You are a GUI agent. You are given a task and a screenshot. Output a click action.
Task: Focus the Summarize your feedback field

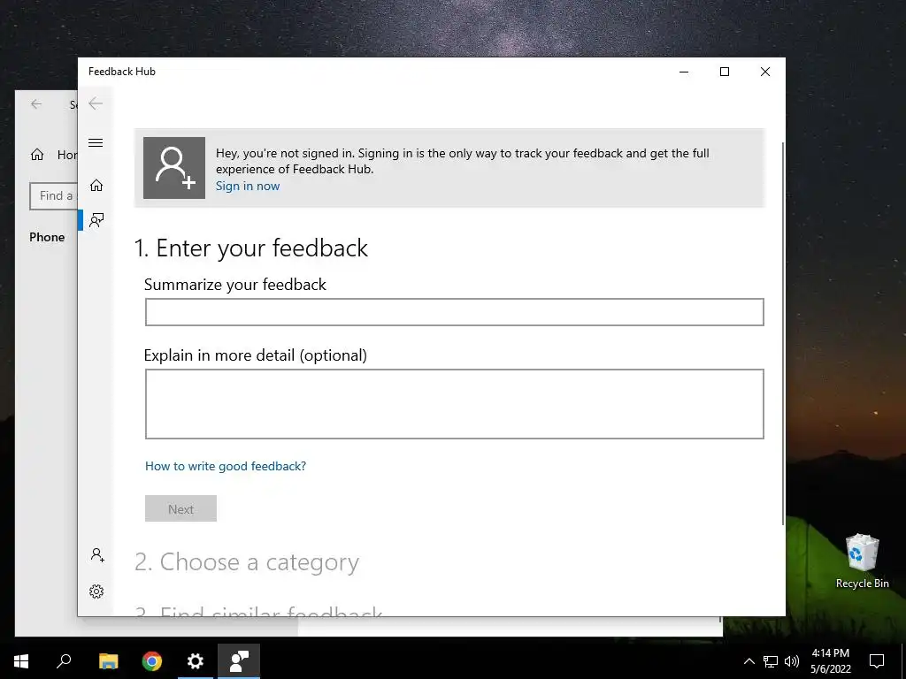(454, 312)
